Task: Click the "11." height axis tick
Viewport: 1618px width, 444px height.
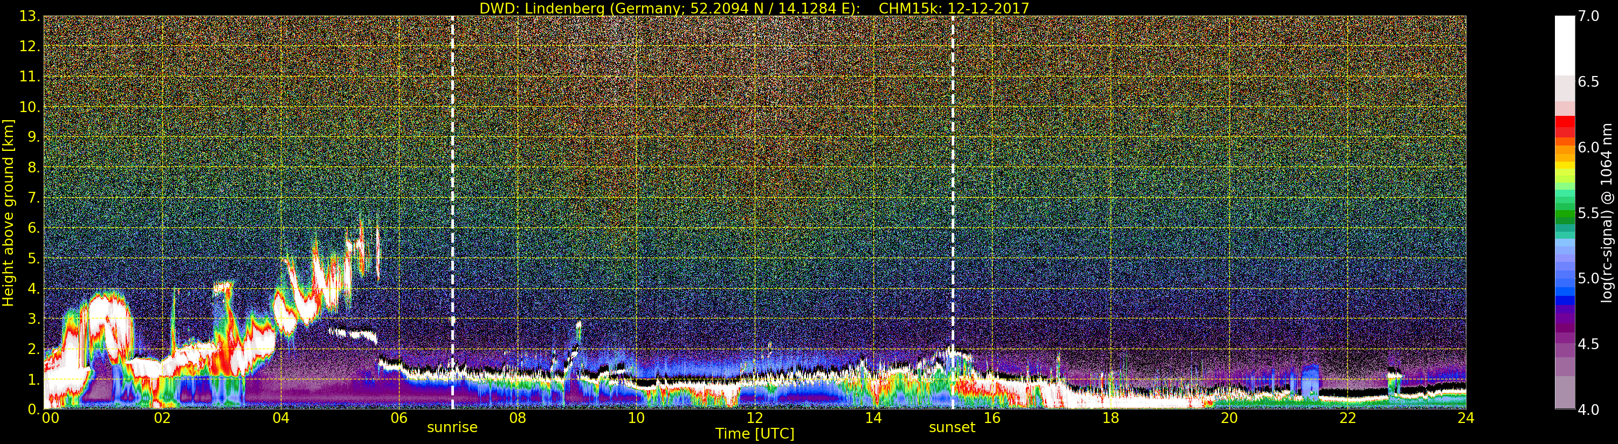Action: (30, 77)
